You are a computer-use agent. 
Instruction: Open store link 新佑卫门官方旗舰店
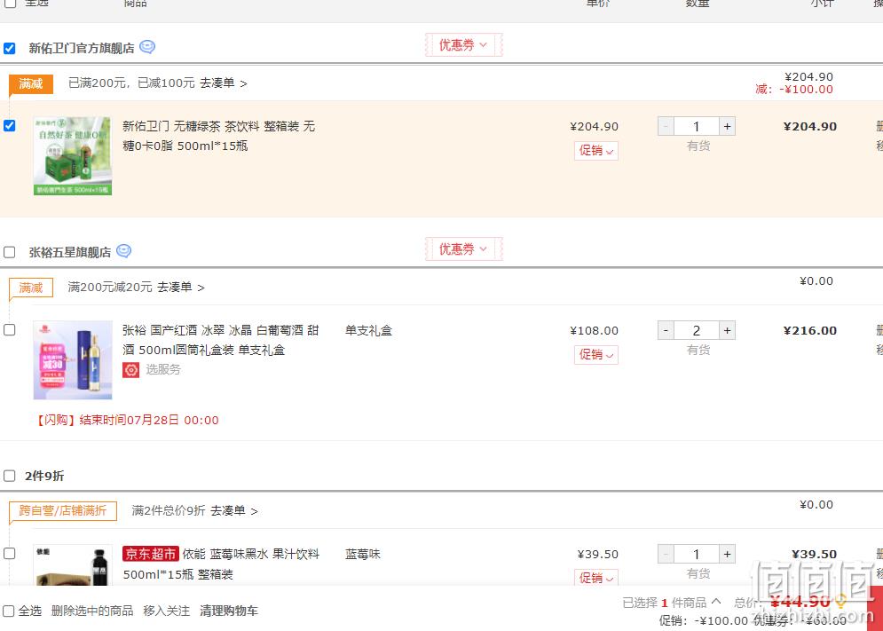coord(82,49)
